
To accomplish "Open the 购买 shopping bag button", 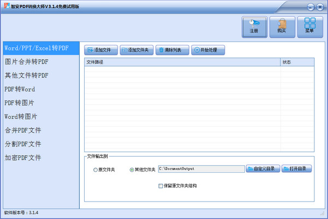I will coord(282,27).
